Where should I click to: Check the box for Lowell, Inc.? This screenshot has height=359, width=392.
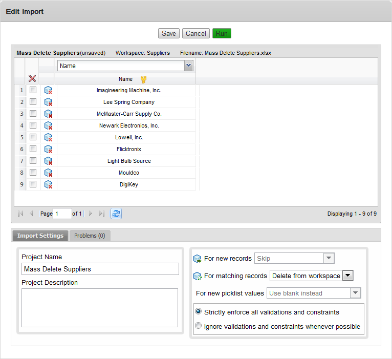point(33,137)
